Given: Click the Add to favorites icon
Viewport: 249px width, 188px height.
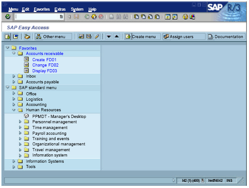Looking at the screenshot, I should [x=81, y=37].
